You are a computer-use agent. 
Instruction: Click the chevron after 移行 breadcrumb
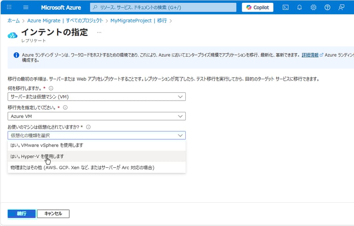click(x=170, y=21)
